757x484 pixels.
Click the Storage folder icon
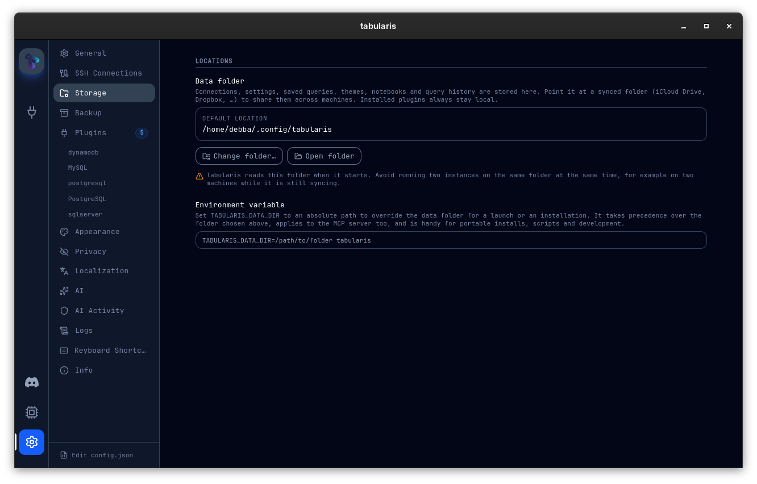[64, 93]
